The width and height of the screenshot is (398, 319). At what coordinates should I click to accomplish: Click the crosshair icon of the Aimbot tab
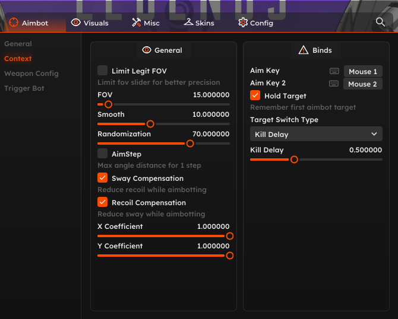coord(14,23)
